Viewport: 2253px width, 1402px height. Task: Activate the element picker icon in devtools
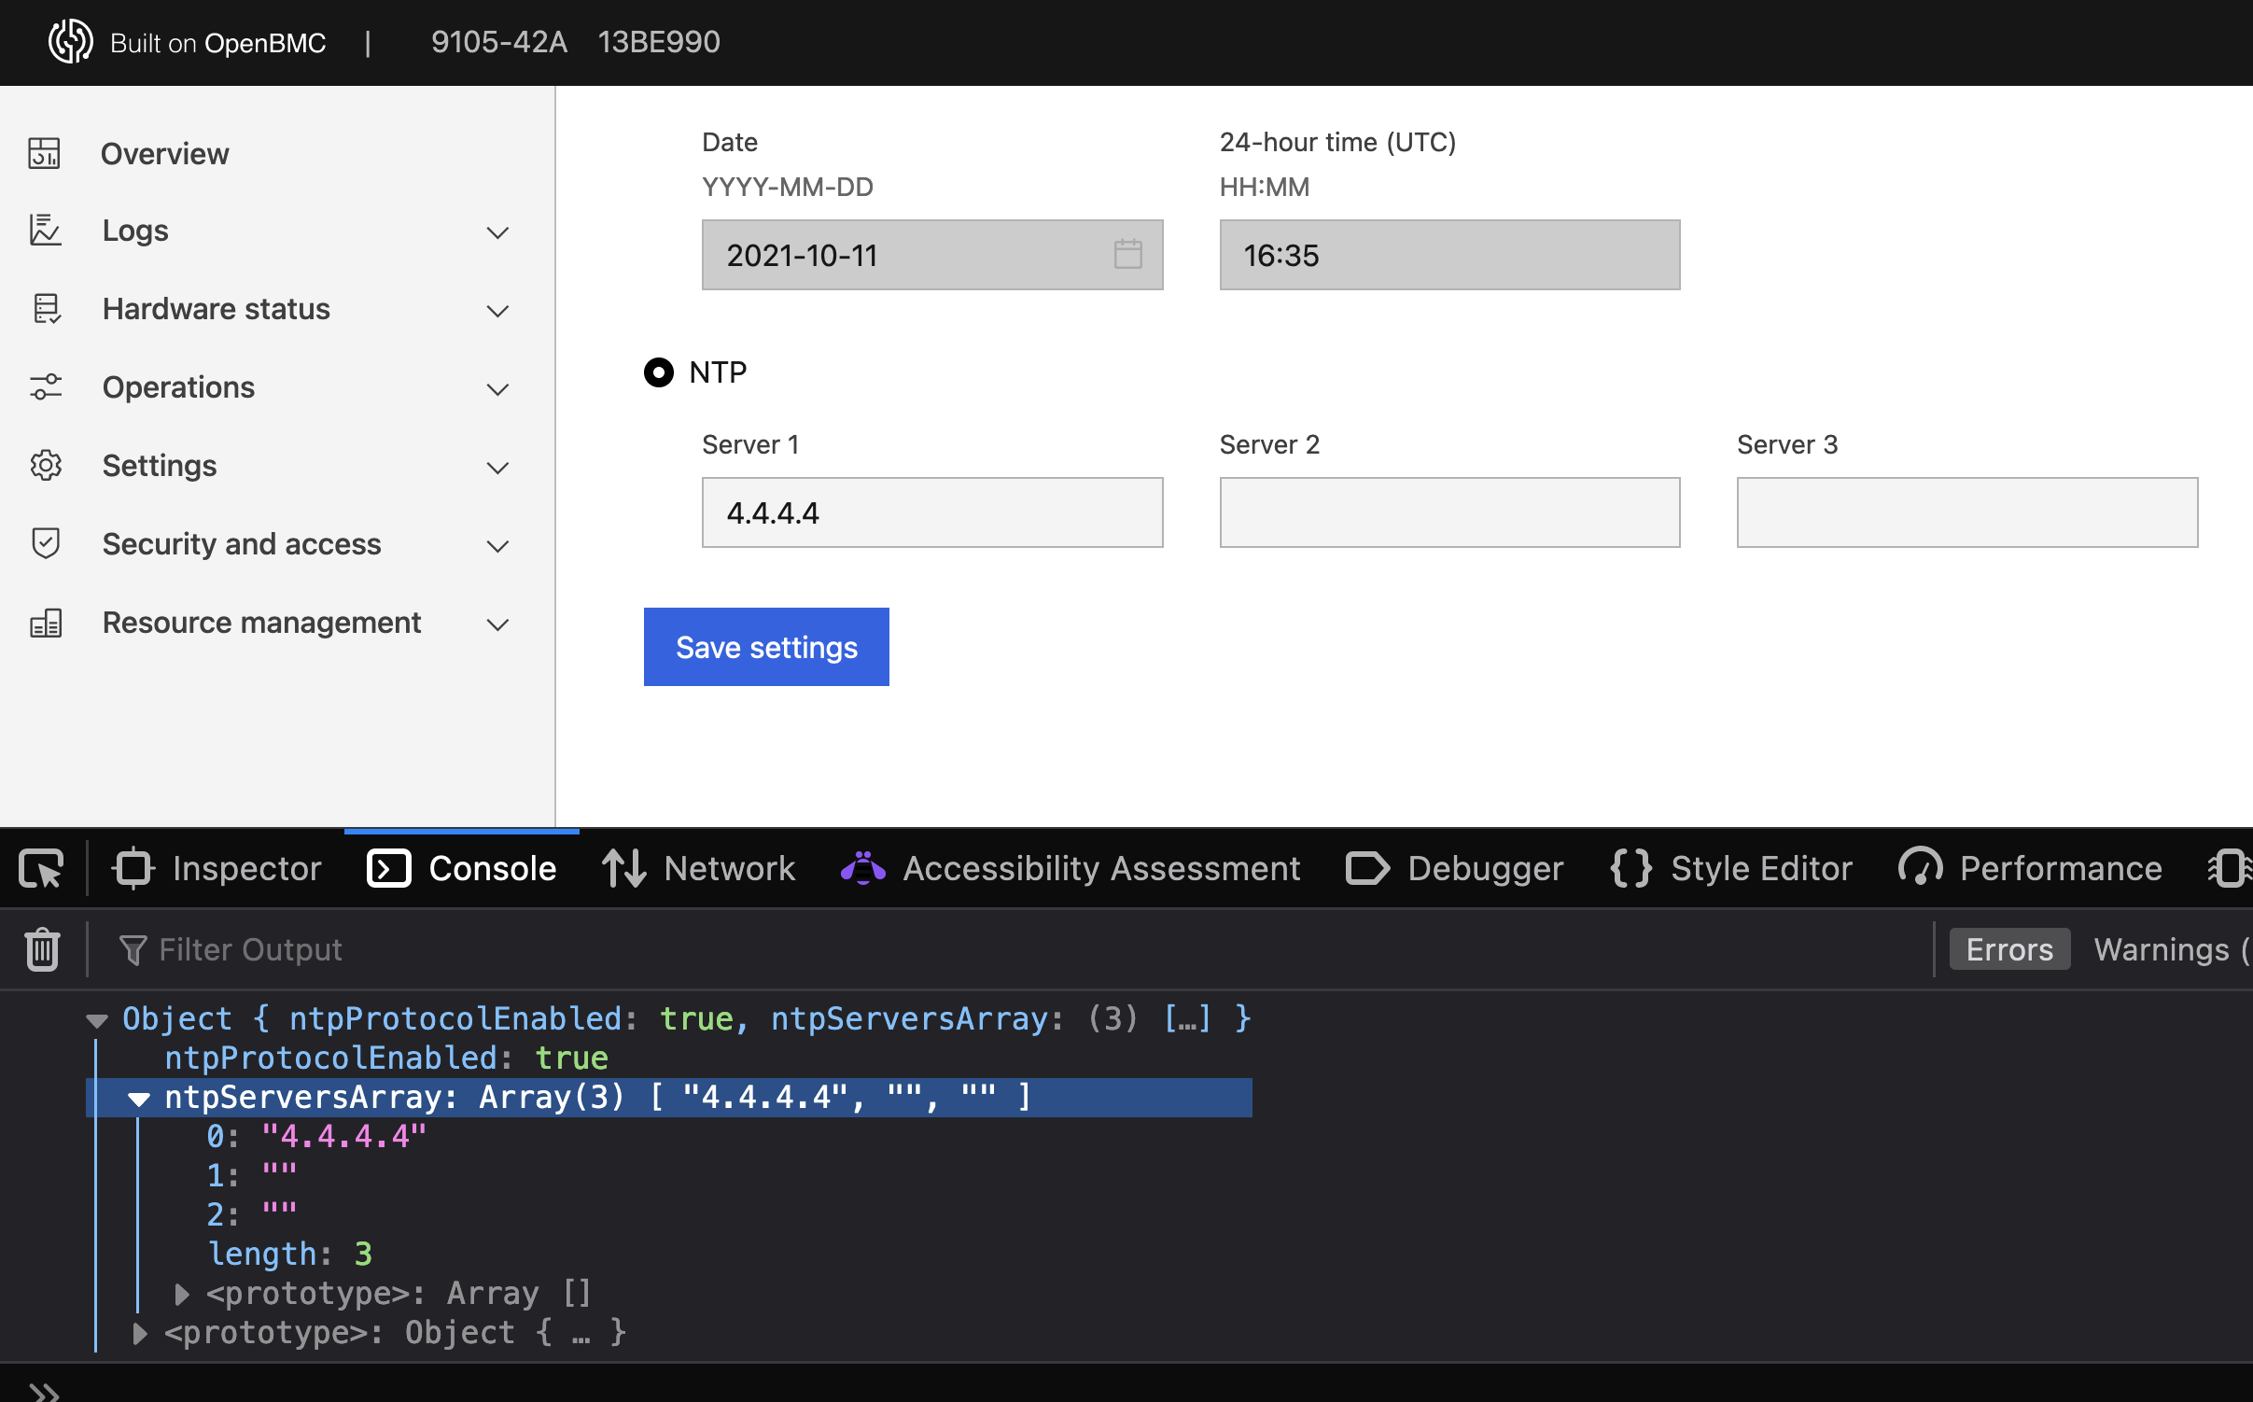[39, 867]
